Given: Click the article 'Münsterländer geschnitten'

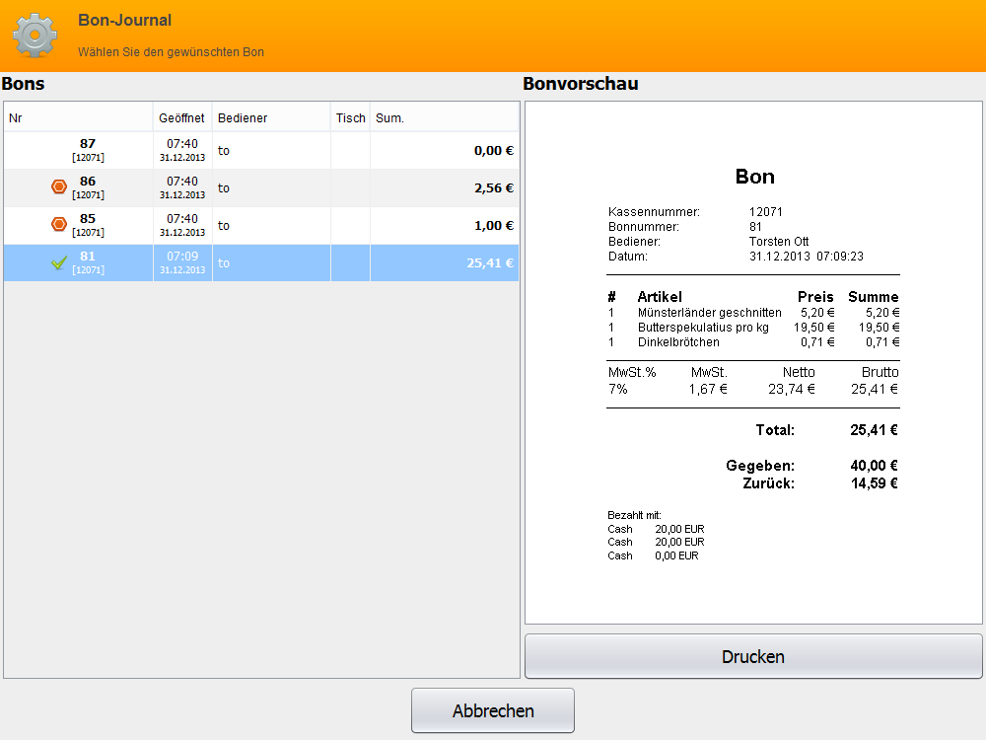Looking at the screenshot, I should click(709, 313).
